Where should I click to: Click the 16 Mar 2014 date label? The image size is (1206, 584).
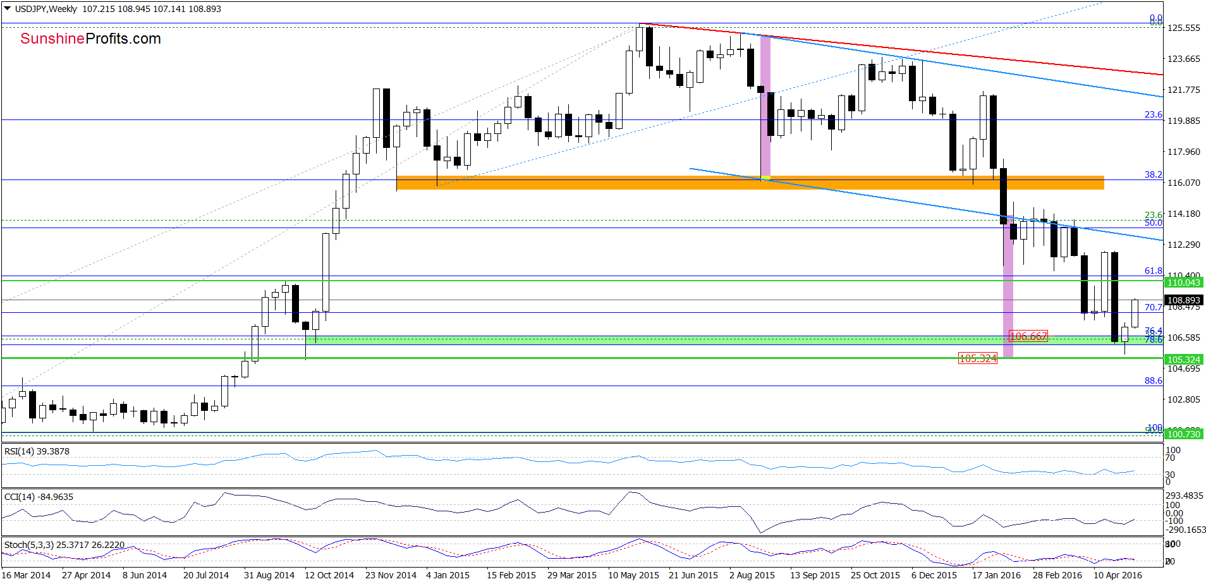coord(27,575)
